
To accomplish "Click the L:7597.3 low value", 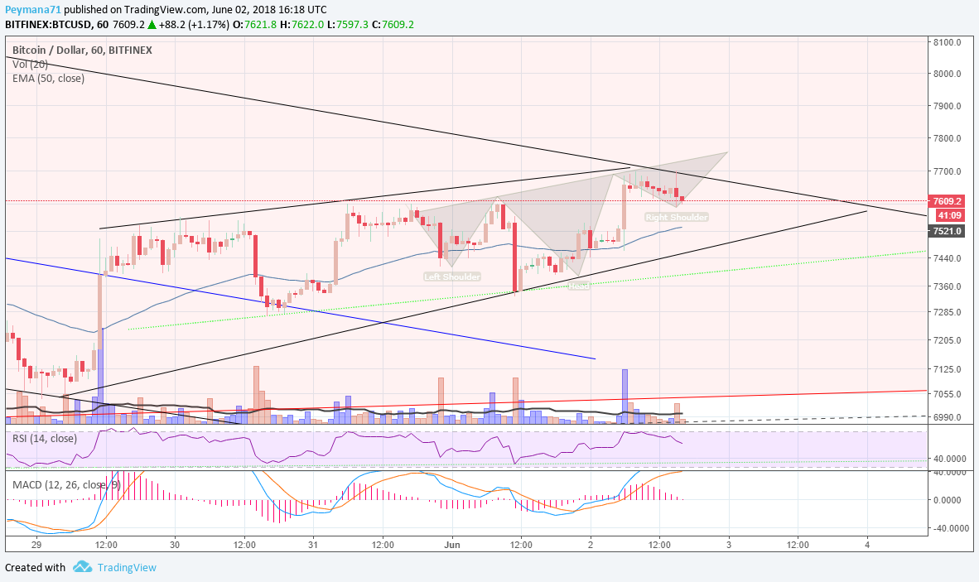I will point(348,25).
